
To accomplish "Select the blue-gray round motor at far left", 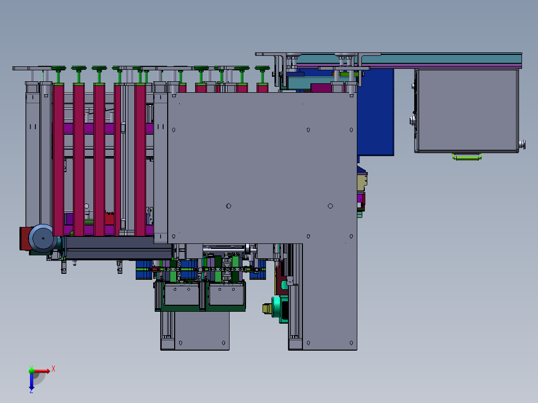I will tap(42, 238).
